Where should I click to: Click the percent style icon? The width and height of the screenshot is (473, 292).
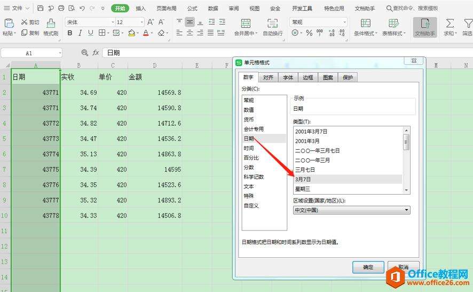[309, 33]
